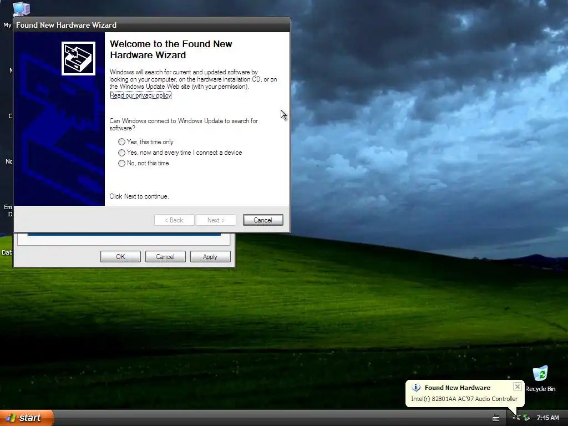568x426 pixels.
Task: Click OK in the dialog behind the wizard
Action: 120,256
